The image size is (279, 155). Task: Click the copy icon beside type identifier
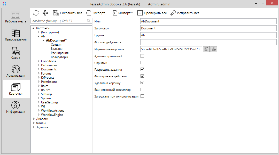[206, 49]
